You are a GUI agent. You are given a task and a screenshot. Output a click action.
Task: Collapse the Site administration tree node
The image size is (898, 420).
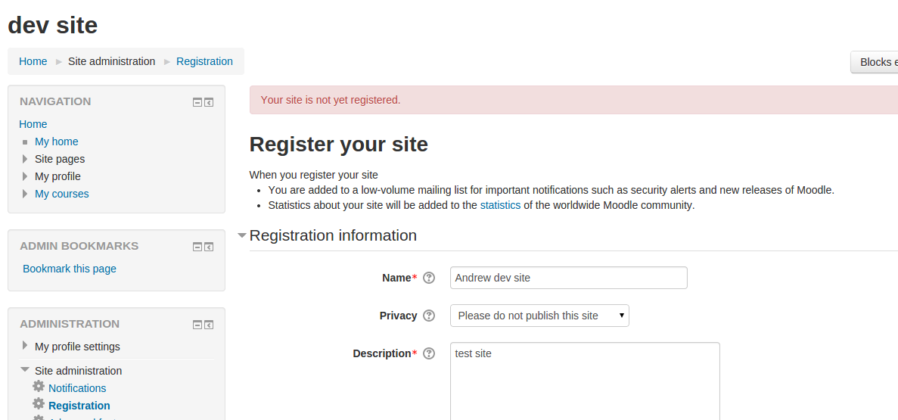25,370
